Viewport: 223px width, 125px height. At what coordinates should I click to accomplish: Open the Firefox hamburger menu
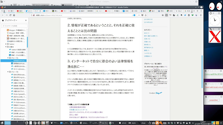(x=201, y=15)
